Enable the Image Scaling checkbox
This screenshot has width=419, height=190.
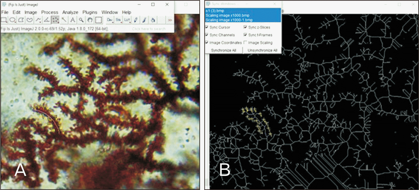click(245, 42)
